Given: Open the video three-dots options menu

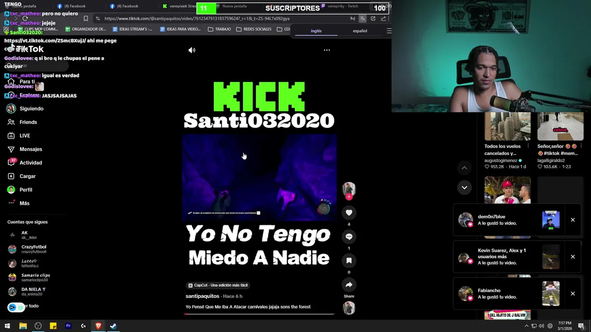Looking at the screenshot, I should 326,50.
